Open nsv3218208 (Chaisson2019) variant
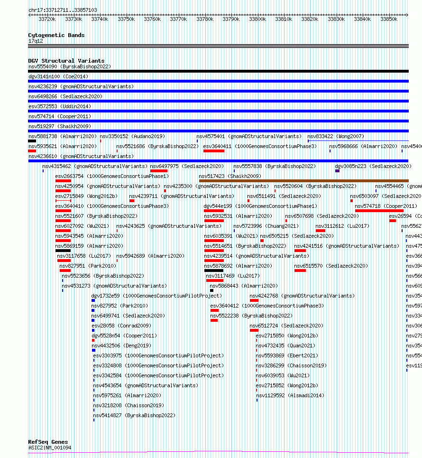This screenshot has width=422, height=458. [128, 405]
